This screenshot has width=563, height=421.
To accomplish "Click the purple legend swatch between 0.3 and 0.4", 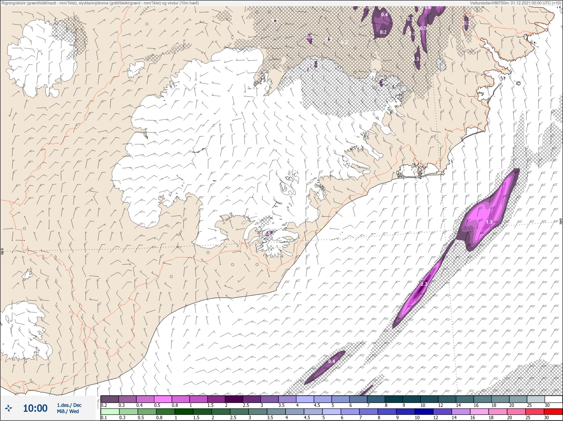I will (128, 399).
